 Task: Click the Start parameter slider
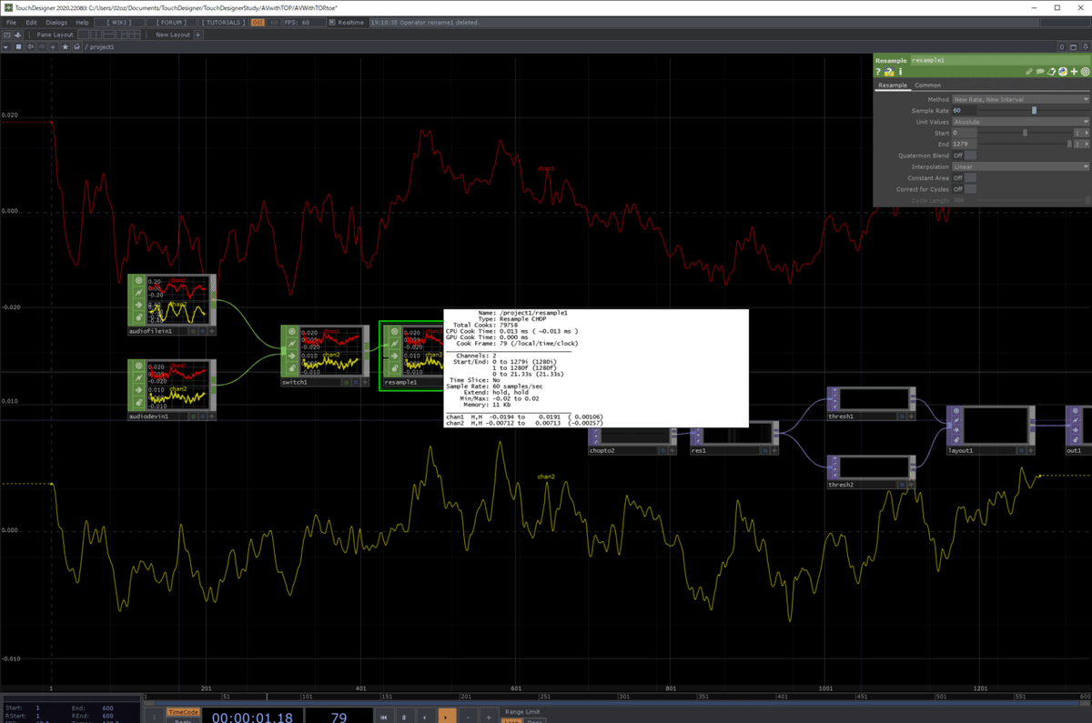1025,133
